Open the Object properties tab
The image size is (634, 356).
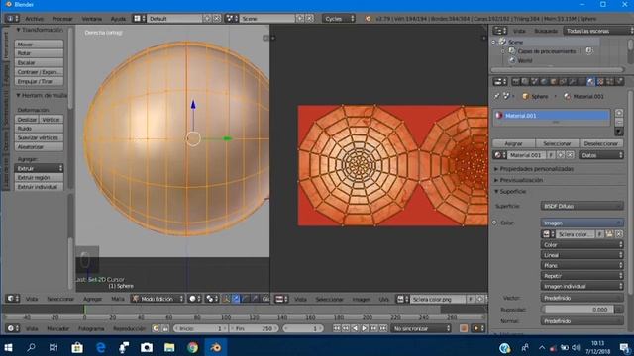click(553, 82)
